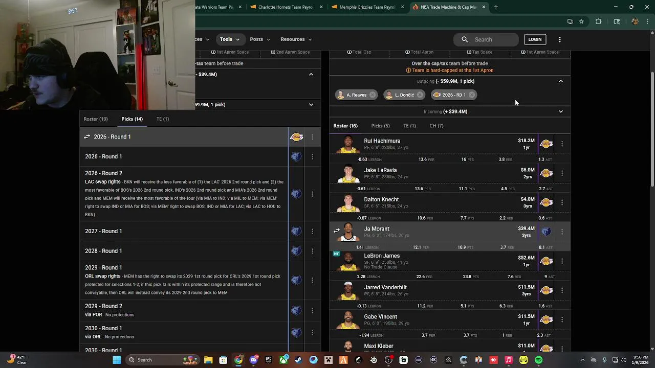
Task: Open options for Rui Hachimura row
Action: [x=562, y=144]
